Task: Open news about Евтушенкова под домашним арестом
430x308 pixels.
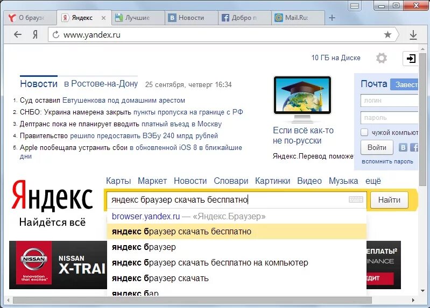Action: click(x=124, y=101)
